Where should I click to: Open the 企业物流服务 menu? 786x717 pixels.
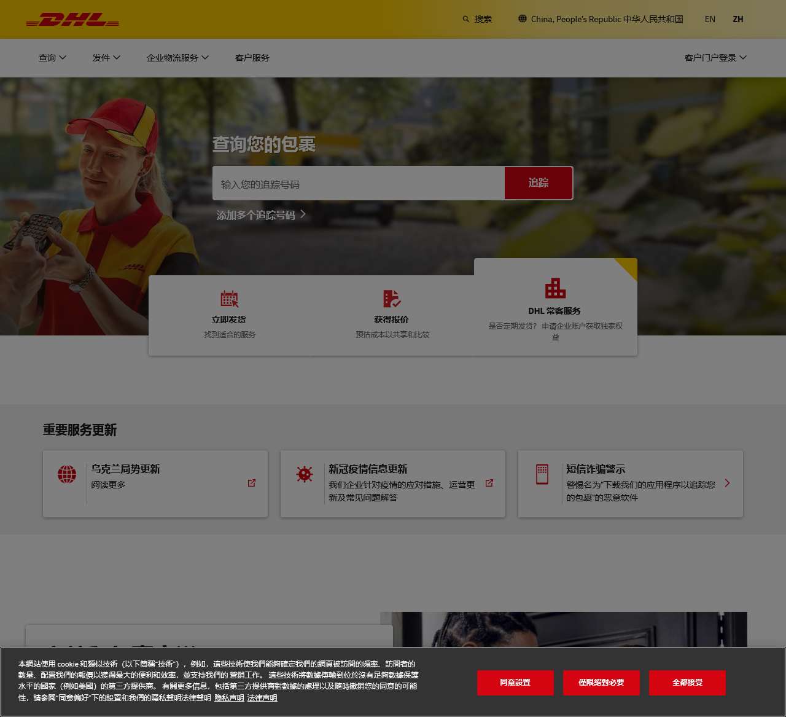(x=177, y=58)
